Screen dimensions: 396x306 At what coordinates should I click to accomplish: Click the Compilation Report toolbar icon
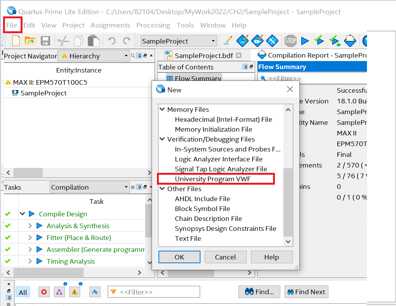(x=350, y=40)
